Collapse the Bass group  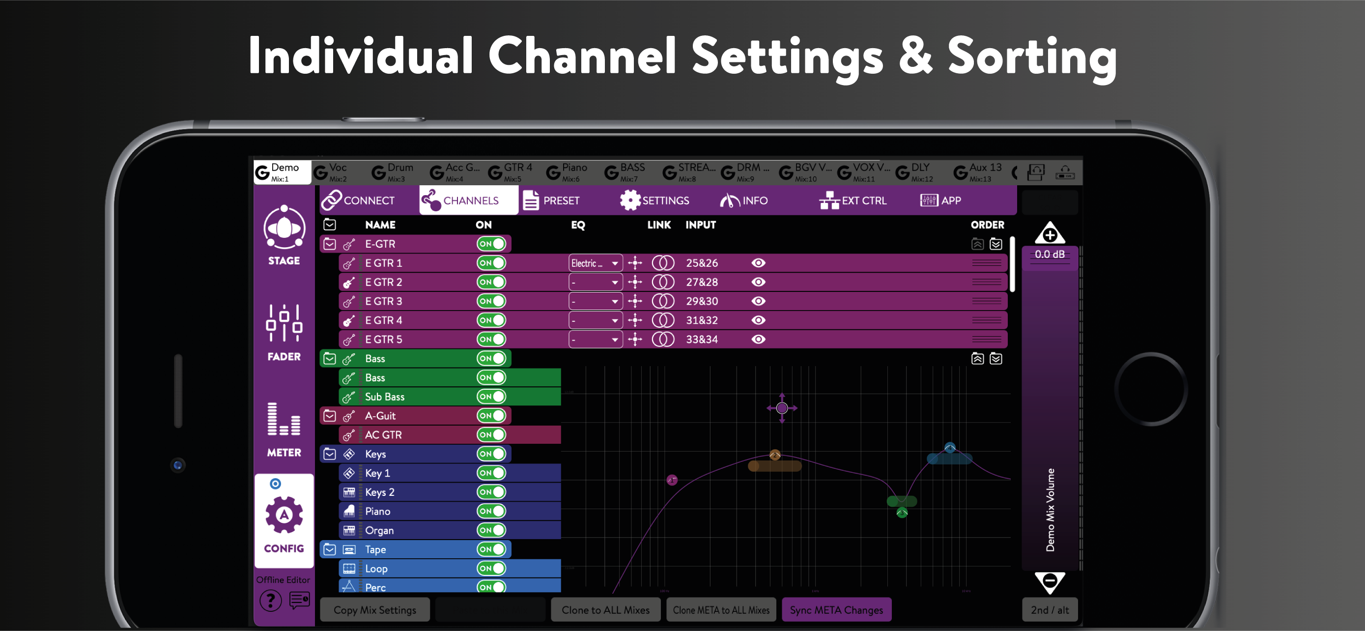click(330, 358)
